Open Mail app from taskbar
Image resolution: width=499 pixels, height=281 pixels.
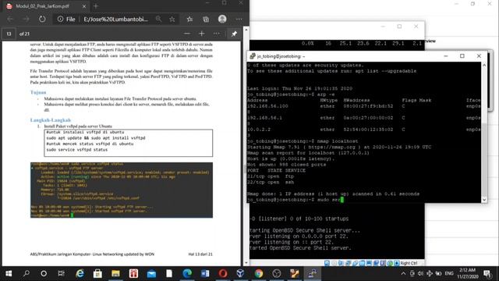pos(151,273)
